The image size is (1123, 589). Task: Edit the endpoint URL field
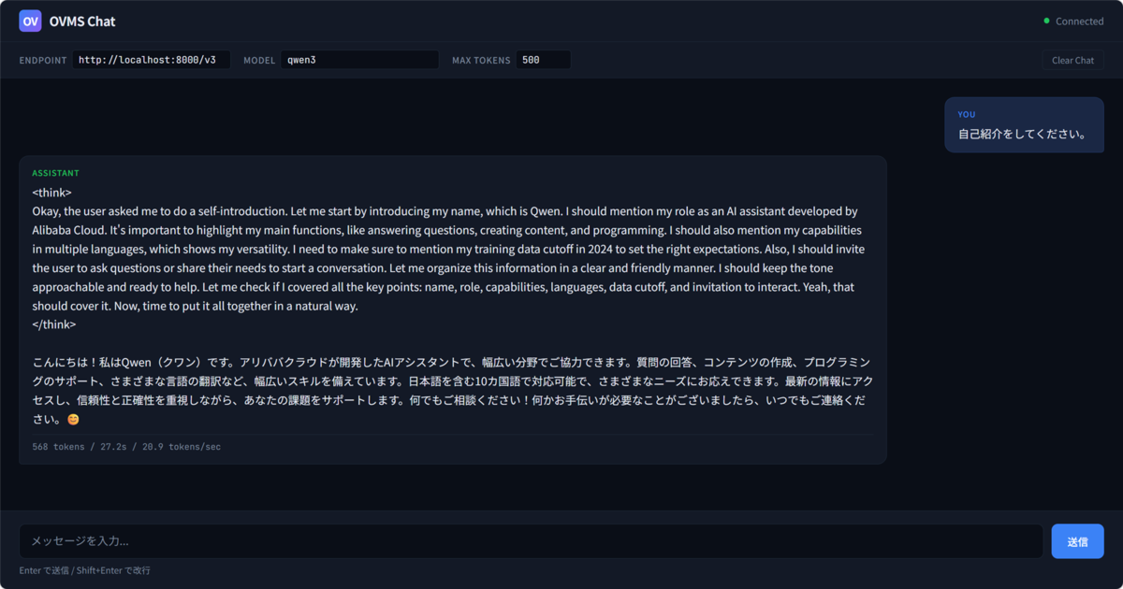pos(152,60)
